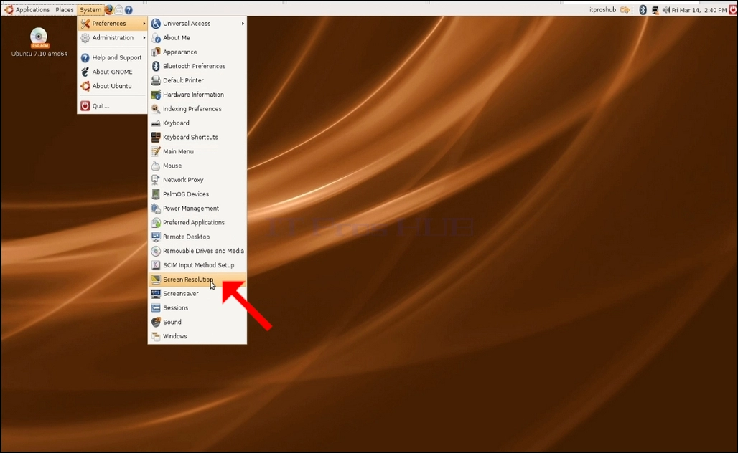This screenshot has height=453, width=738.
Task: Open Screensaver preferences
Action: (x=197, y=294)
